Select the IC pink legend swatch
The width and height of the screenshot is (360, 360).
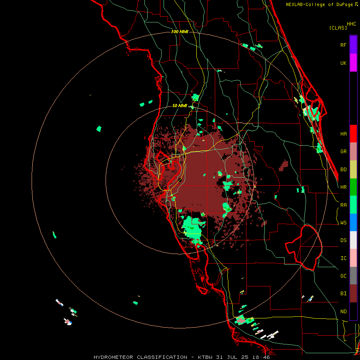tap(353, 258)
